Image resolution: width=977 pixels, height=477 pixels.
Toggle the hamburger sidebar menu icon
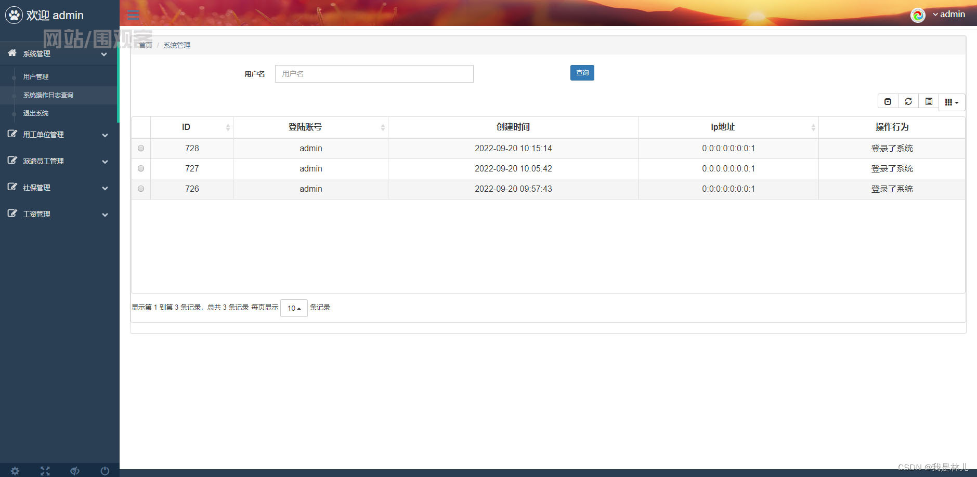click(x=134, y=15)
